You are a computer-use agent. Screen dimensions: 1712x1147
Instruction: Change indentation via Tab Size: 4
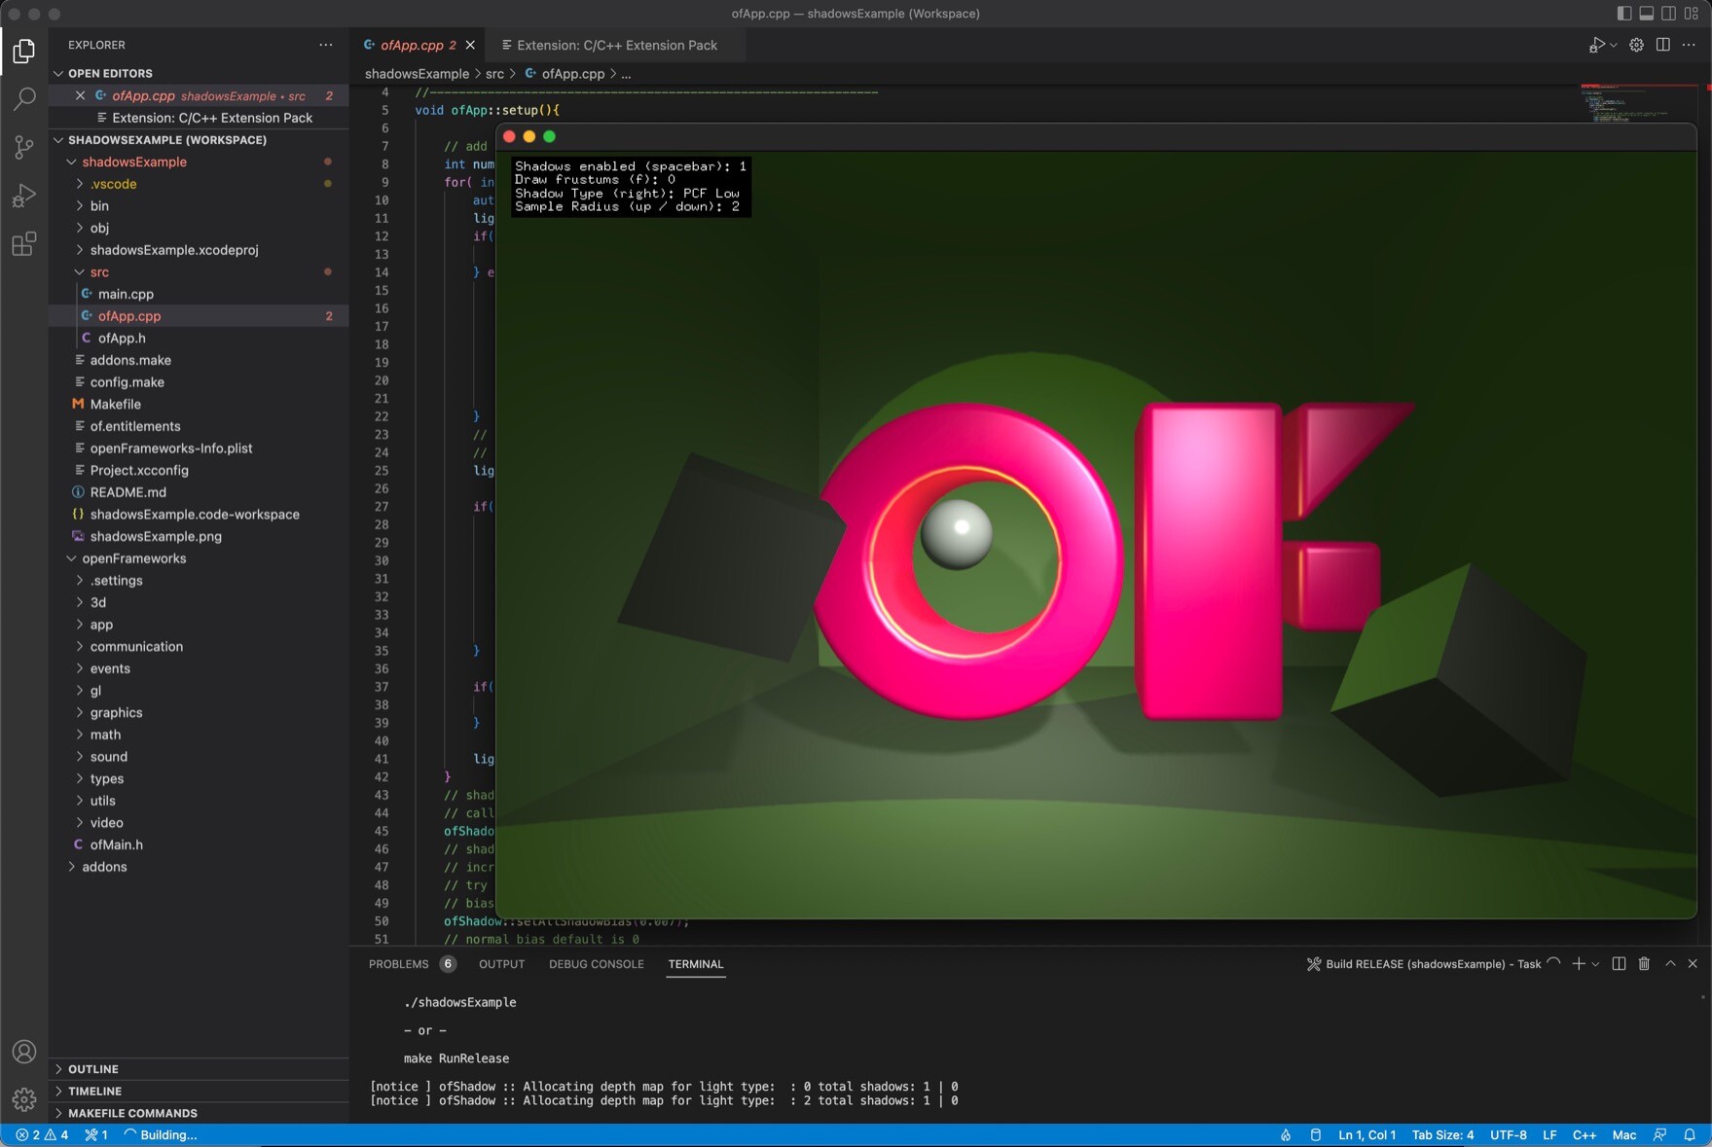pos(1442,1135)
